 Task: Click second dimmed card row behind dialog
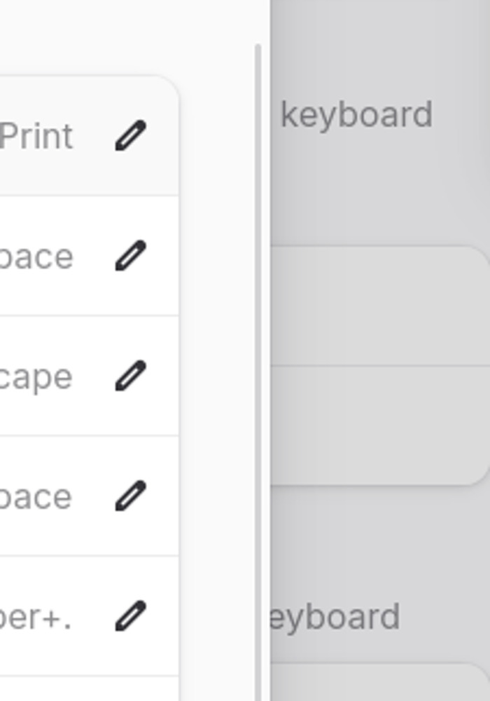coord(378,425)
